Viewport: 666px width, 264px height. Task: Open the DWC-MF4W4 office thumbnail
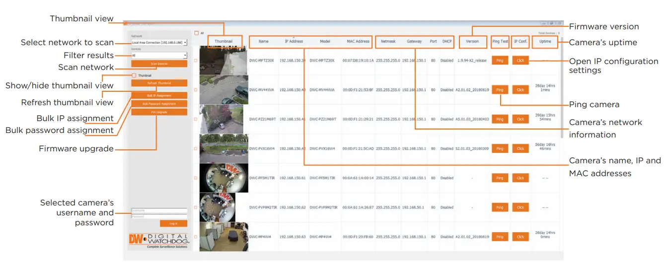tap(223, 237)
